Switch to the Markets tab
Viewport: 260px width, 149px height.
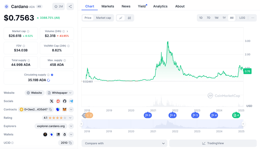point(108,6)
